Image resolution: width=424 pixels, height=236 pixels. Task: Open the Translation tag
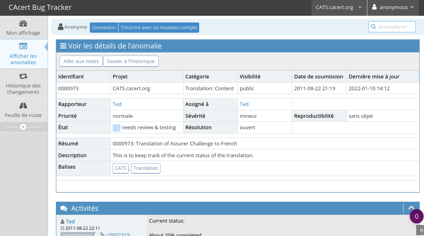[146, 168]
